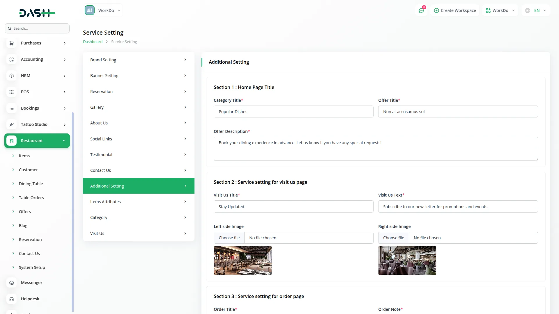Click the HRM gear icon in sidebar
This screenshot has height=314, width=559.
(x=11, y=76)
